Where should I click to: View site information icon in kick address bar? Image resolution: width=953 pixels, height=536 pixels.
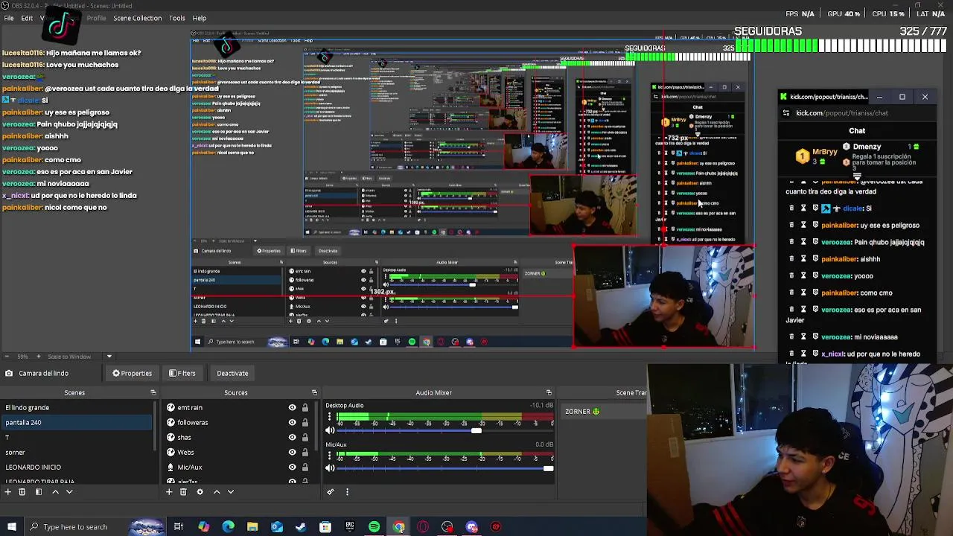786,113
